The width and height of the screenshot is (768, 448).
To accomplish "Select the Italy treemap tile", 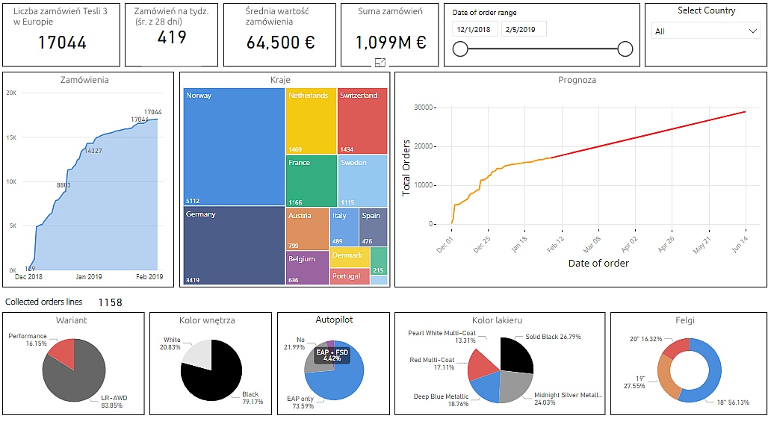I will tap(344, 227).
